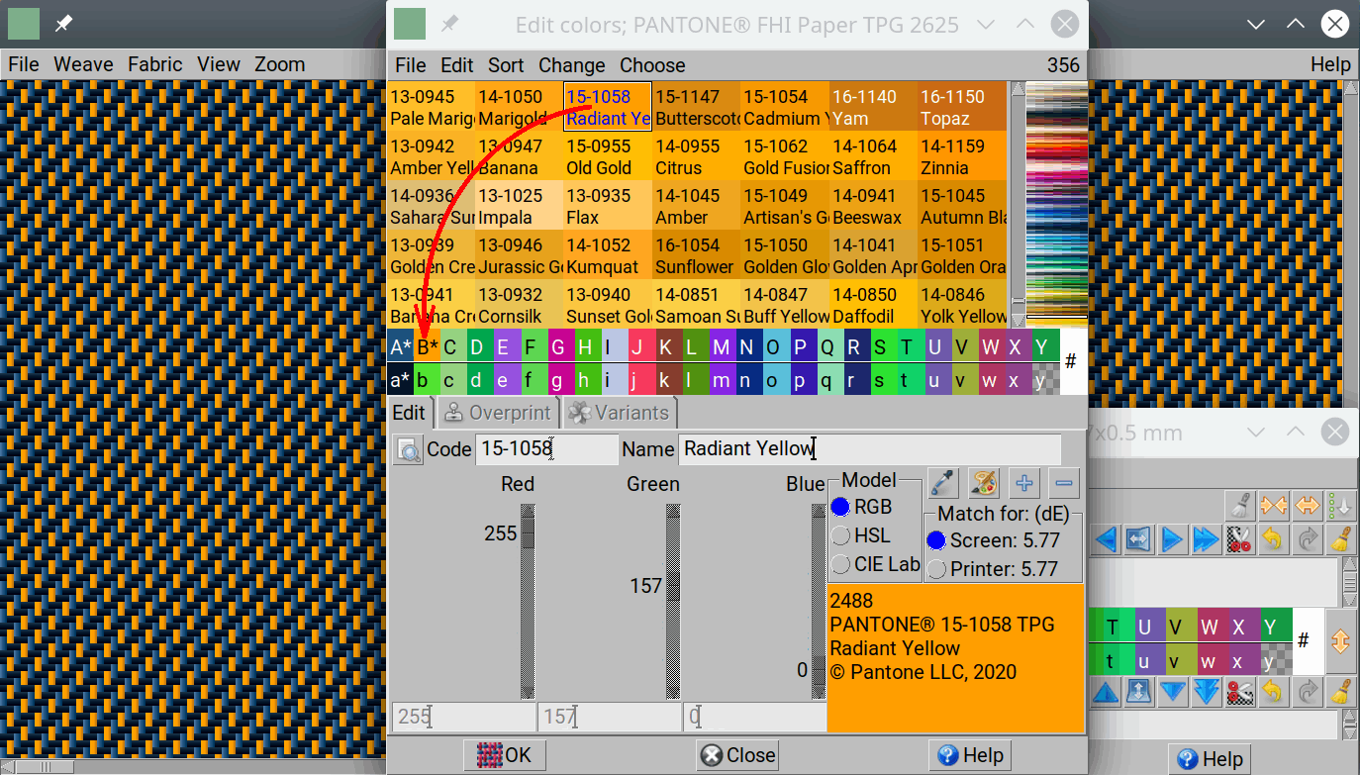Click the scissors icon above the color strip
The height and width of the screenshot is (775, 1360).
[x=1239, y=539]
